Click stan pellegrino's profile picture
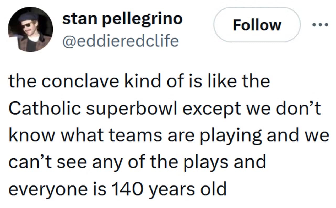This screenshot has width=336, height=208. point(30,30)
